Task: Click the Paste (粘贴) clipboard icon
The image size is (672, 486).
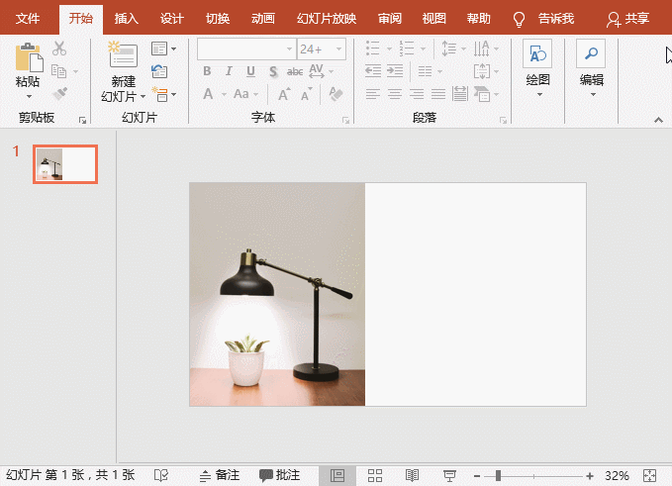Action: pos(28,58)
